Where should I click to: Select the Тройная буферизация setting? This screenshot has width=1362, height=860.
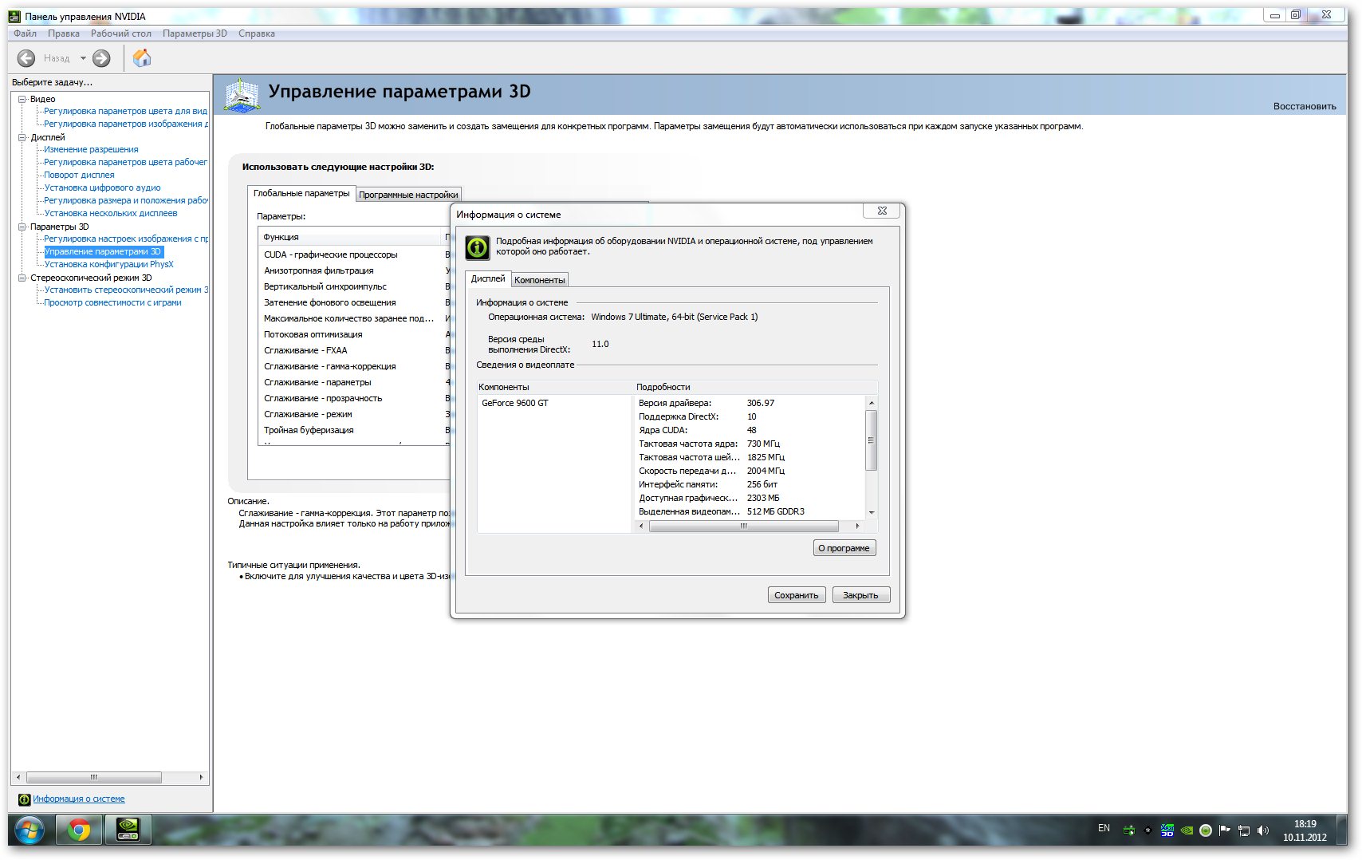click(355, 430)
